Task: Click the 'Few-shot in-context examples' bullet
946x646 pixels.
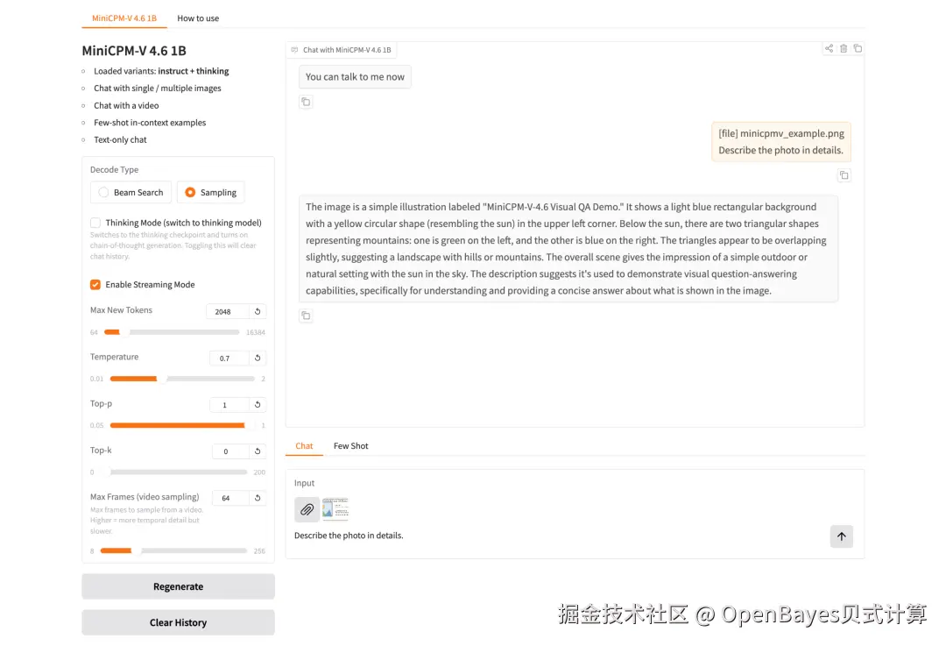Action: point(150,123)
